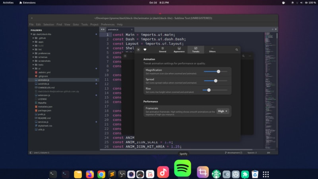Click the heart icon in the dialog header

pos(145,50)
